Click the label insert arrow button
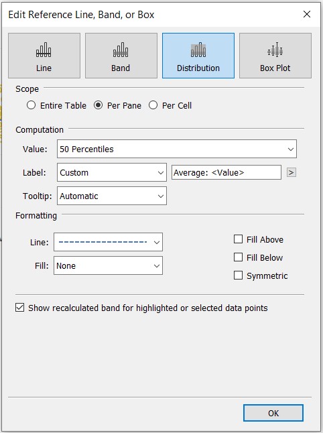Viewport: 323px width, 433px height. (x=292, y=172)
